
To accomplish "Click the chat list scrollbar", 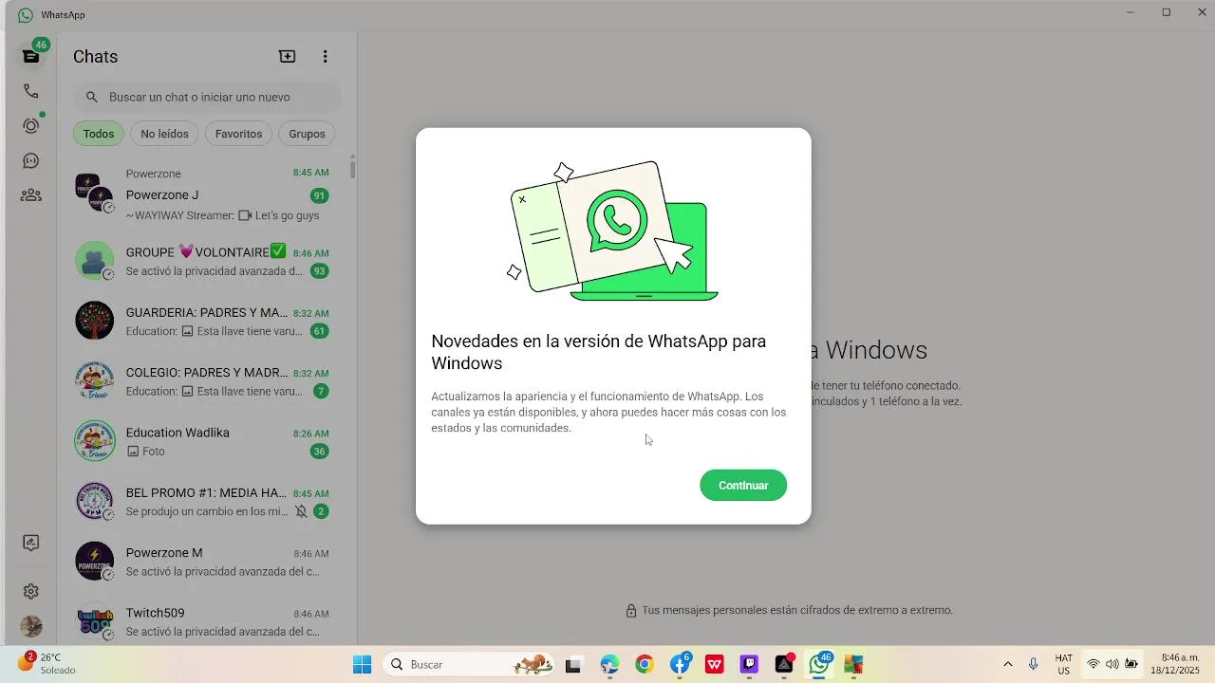I will click(352, 169).
